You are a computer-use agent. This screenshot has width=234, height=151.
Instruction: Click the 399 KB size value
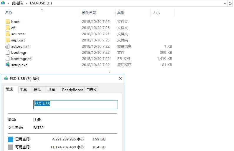click(x=166, y=52)
